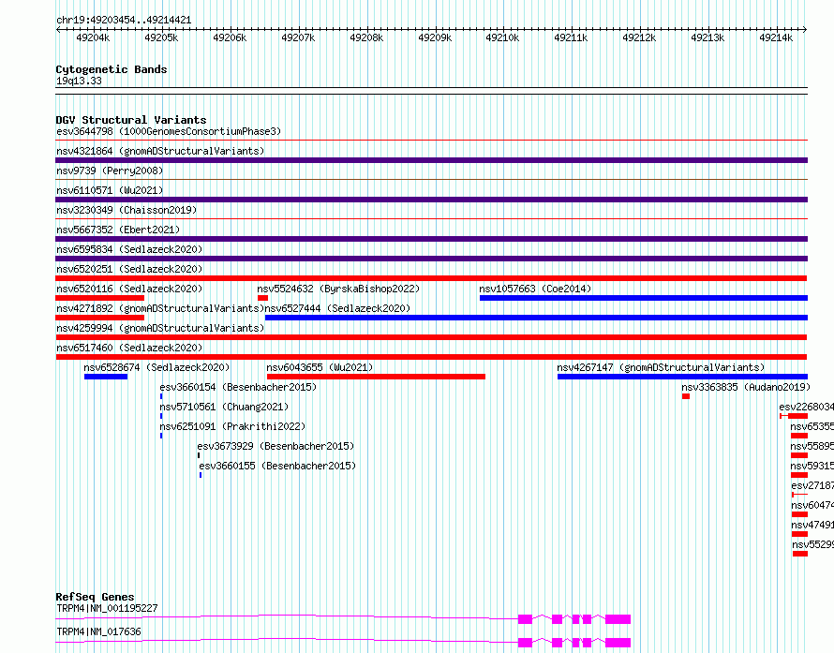Click the 49205k ruler tick label
The width and height of the screenshot is (834, 653).
pyautogui.click(x=161, y=37)
